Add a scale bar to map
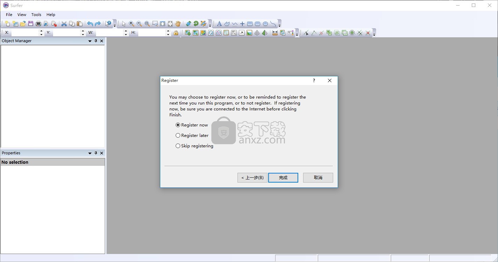 (275, 33)
